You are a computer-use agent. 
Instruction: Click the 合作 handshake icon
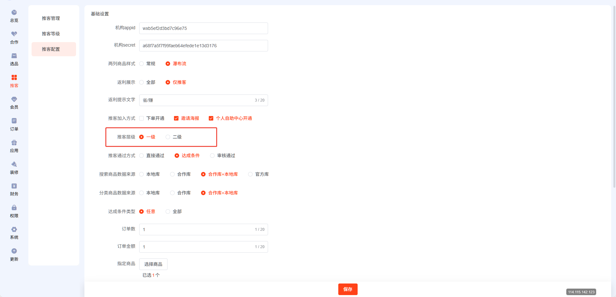14,34
